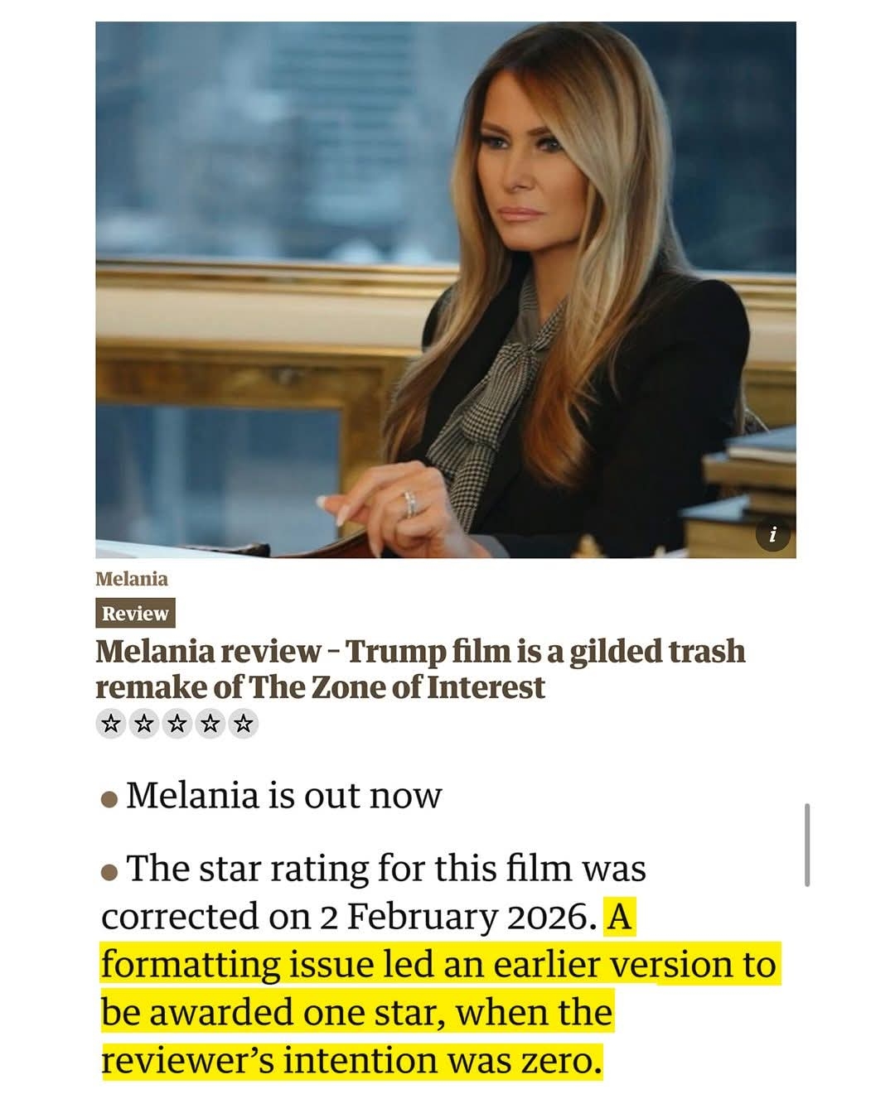This screenshot has height=1118, width=895.
Task: Open the 'Melania' topic tag link
Action: [x=131, y=579]
